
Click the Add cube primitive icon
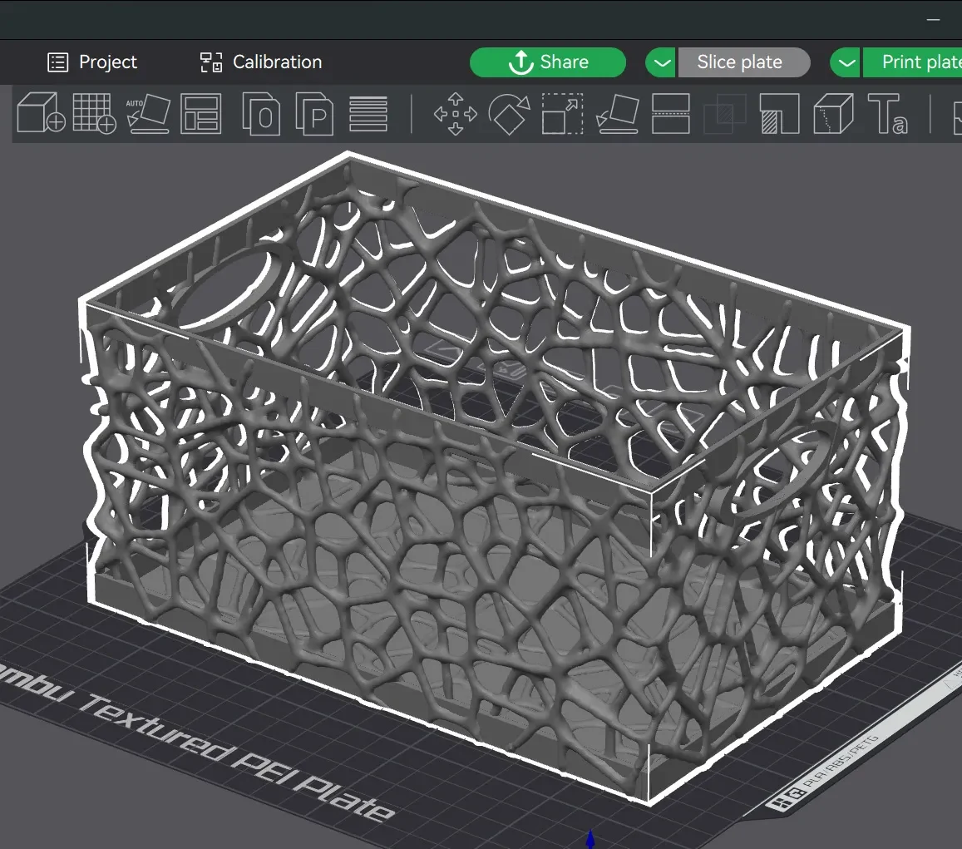point(41,113)
